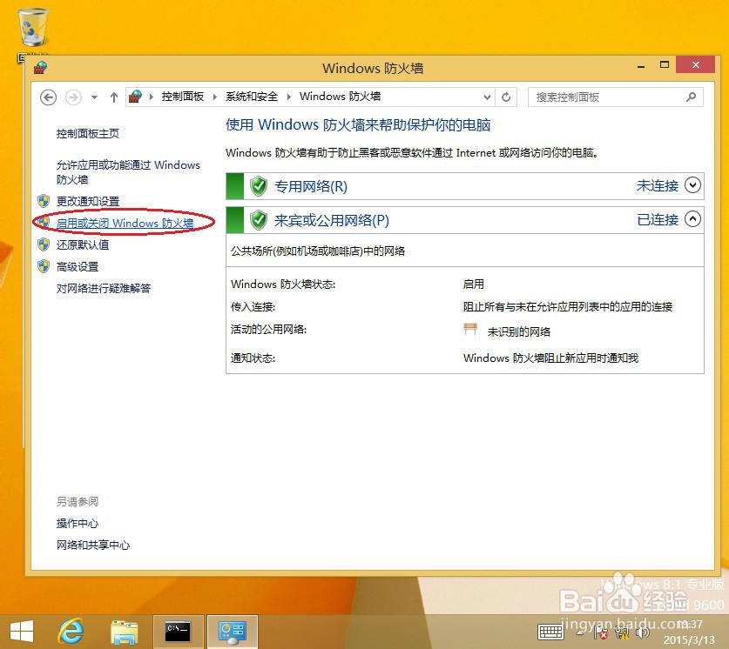Image resolution: width=729 pixels, height=649 pixels.
Task: Open submenu arrow after 系统和安全 breadcrumb
Action: [x=288, y=97]
